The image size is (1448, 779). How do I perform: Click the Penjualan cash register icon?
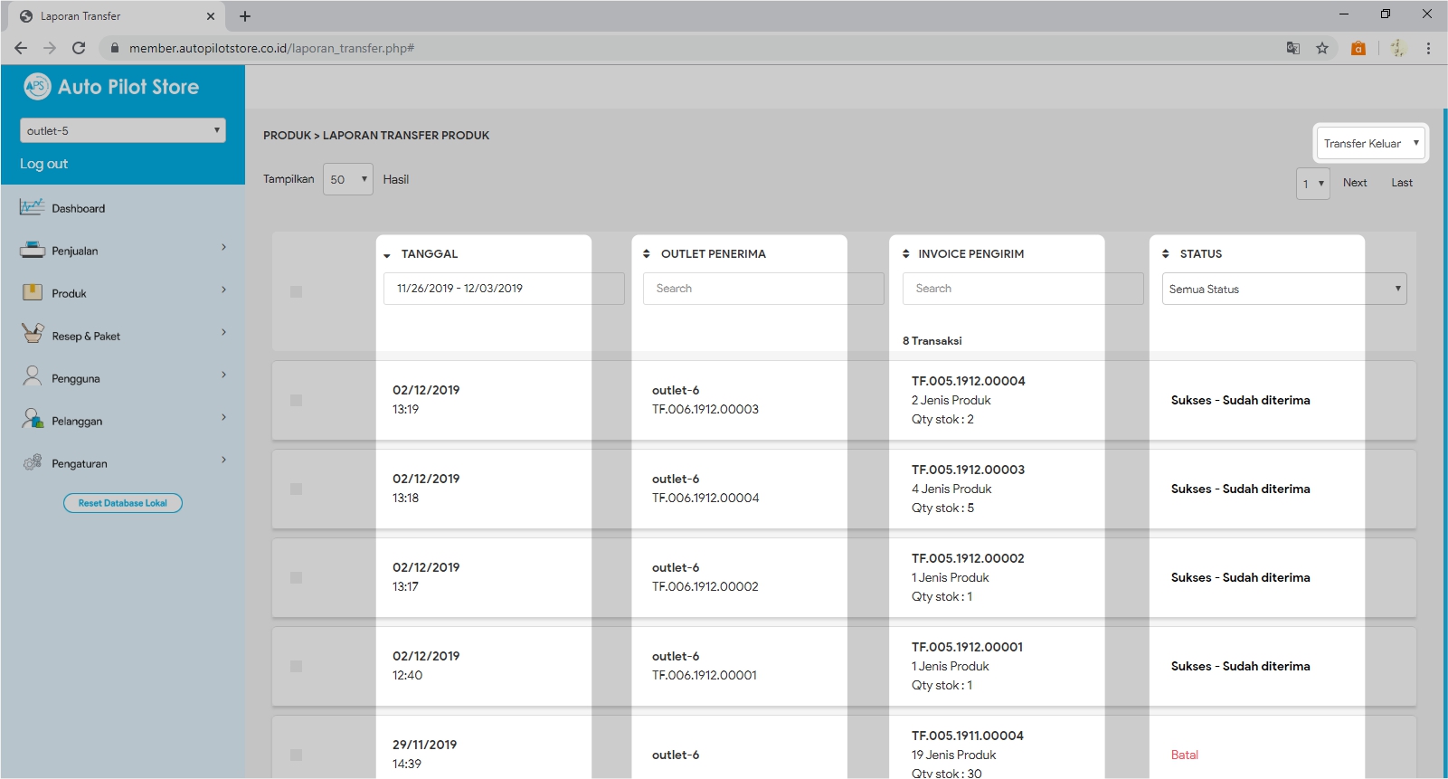click(32, 250)
